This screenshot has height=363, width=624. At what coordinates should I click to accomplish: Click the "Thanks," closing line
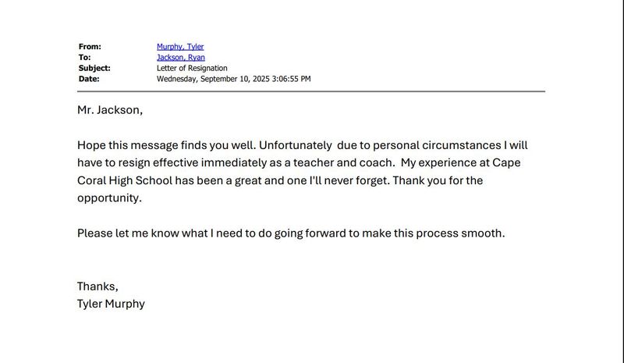point(97,286)
